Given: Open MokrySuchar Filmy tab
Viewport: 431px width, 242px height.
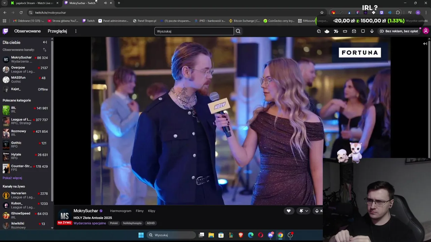Looking at the screenshot, I should pos(140,211).
